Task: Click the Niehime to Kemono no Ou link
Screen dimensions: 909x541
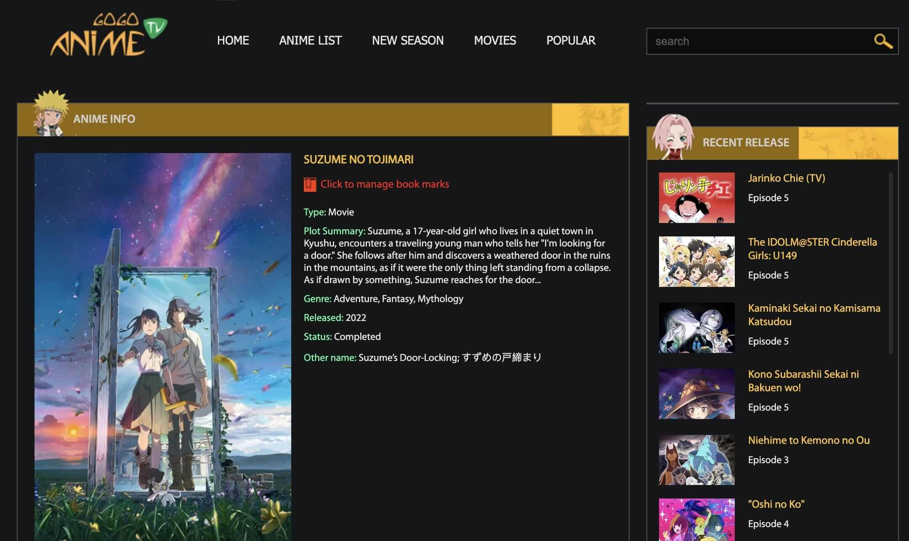Action: coord(808,440)
